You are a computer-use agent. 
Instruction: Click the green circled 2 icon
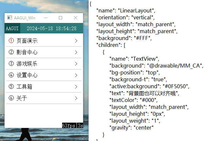11,52
